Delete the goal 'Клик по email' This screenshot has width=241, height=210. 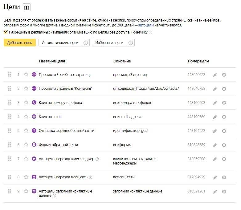pyautogui.click(x=224, y=117)
